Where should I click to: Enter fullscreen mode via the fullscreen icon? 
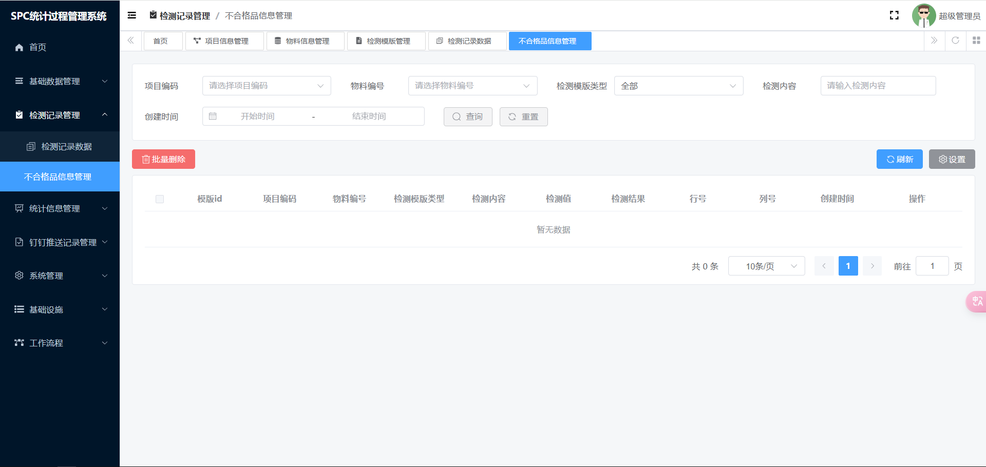pyautogui.click(x=894, y=15)
